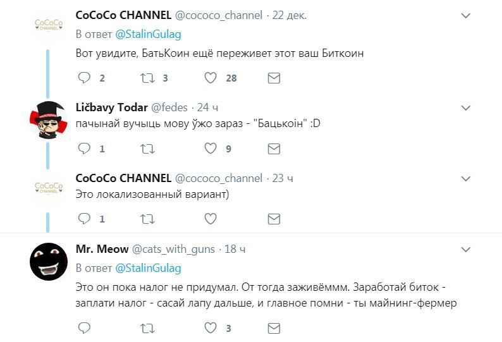The image size is (502, 342).
Task: Open the dropdown arrow on Mr. Meow's tweet
Action: [465, 249]
